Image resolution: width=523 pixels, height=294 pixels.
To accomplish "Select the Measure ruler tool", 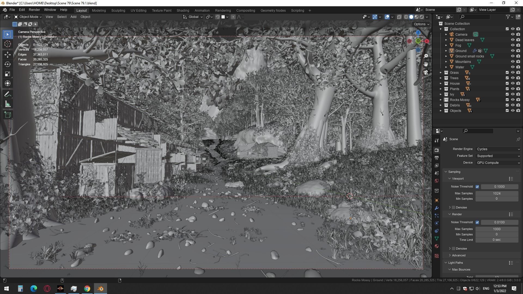I will click(x=8, y=104).
